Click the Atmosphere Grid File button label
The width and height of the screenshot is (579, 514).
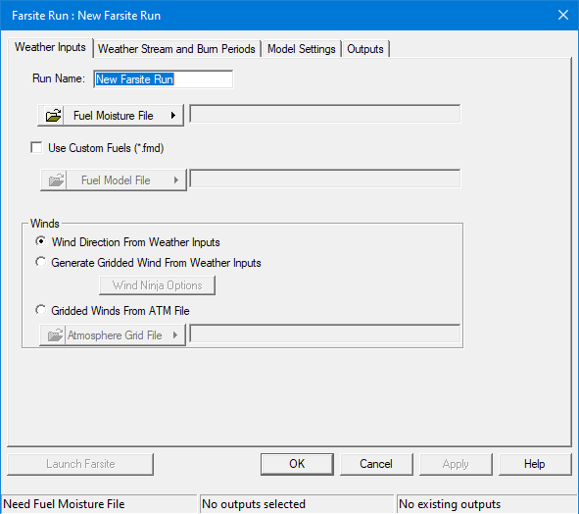coord(115,335)
